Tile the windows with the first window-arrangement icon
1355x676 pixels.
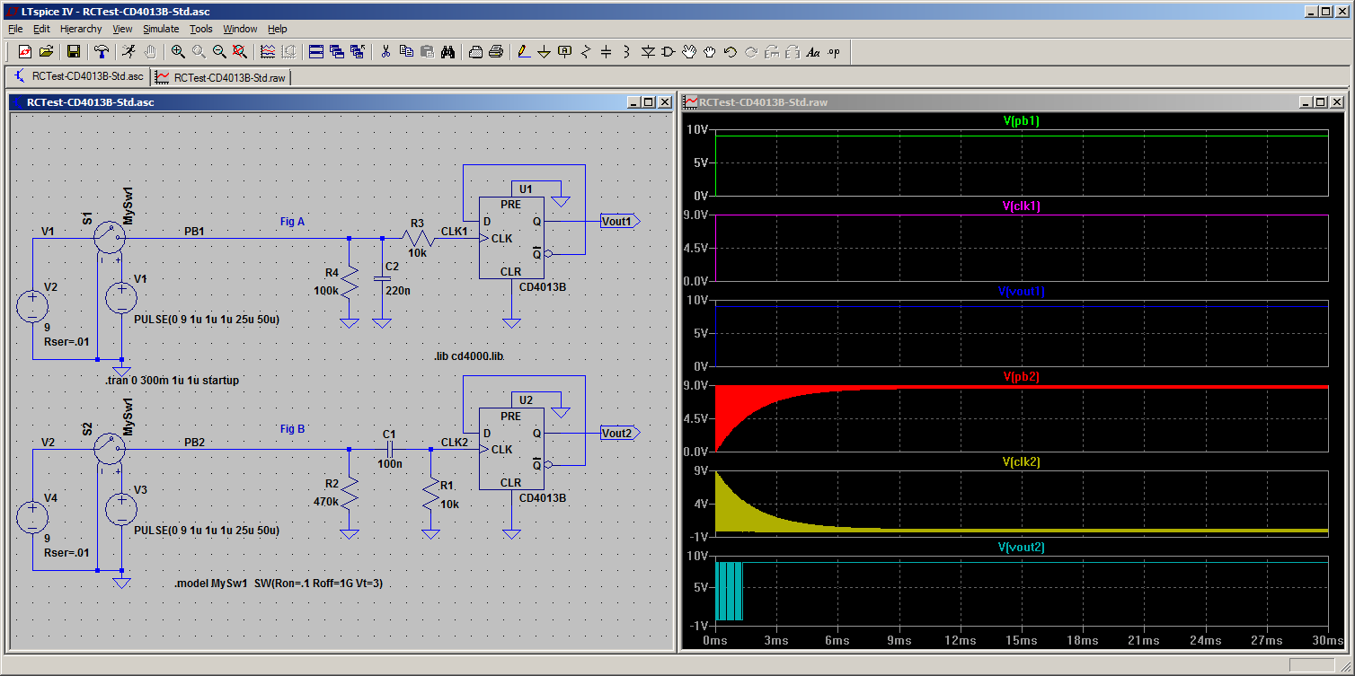pos(316,52)
